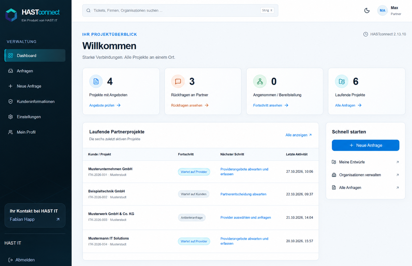
Task: Select the Musterwerk GmbH & Co. KG row
Action: click(x=201, y=217)
